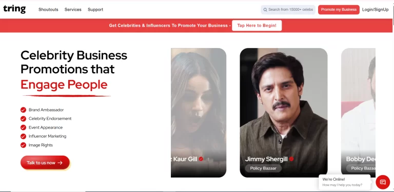This screenshot has height=192, width=394.
Task: Click arrow icon in Talk to us now
Action: point(60,163)
